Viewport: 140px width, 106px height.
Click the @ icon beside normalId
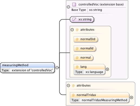point(77,49)
